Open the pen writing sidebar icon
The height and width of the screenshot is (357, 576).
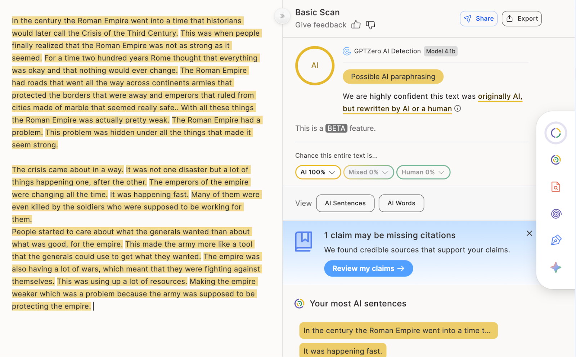556,240
